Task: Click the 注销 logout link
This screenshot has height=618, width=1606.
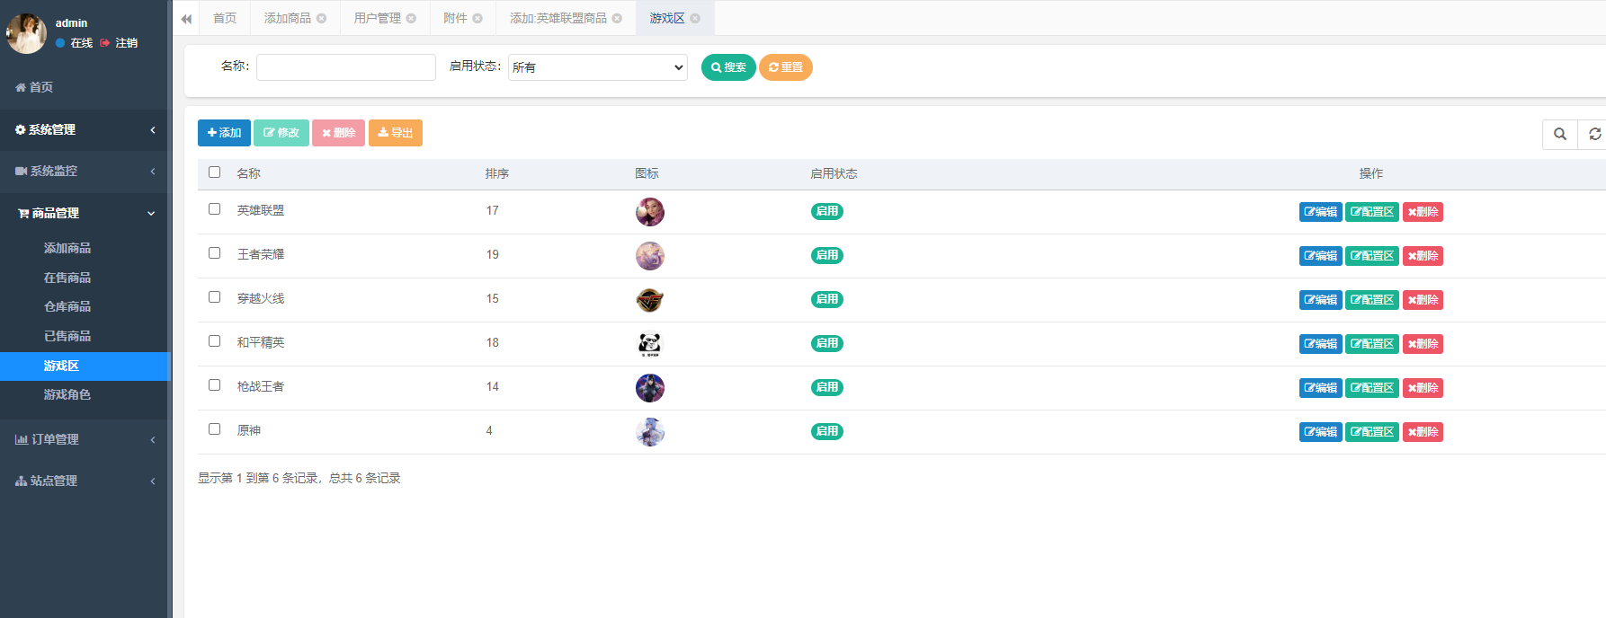Action: coord(126,43)
